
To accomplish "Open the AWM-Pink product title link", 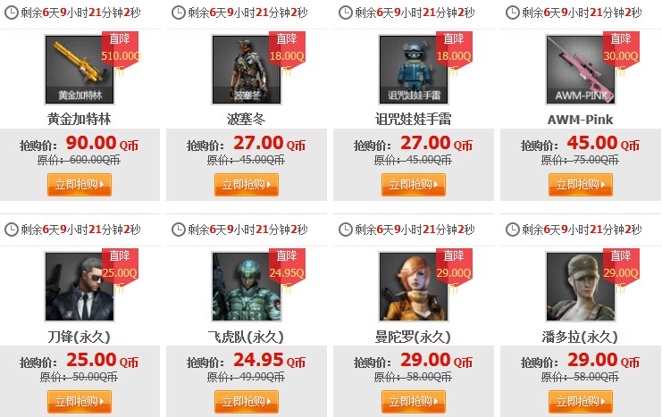I will (x=580, y=120).
